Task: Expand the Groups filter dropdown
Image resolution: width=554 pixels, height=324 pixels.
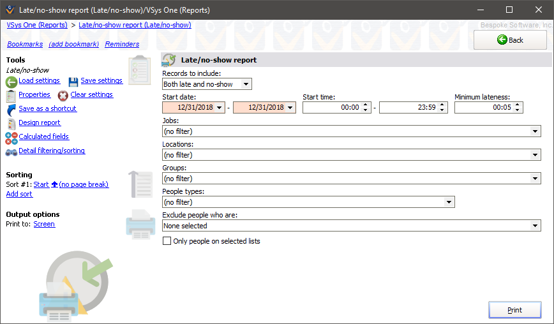Action: click(535, 179)
